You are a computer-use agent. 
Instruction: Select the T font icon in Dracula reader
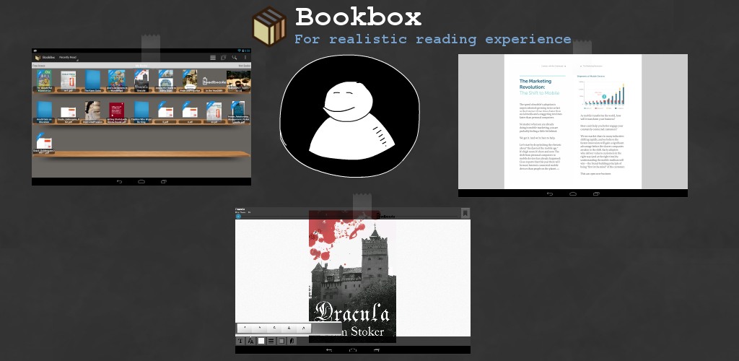(x=240, y=341)
